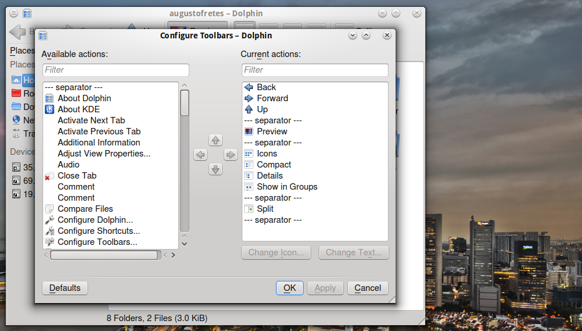Click the right arrow to add action
Screen dimensions: 582x331
click(231, 155)
